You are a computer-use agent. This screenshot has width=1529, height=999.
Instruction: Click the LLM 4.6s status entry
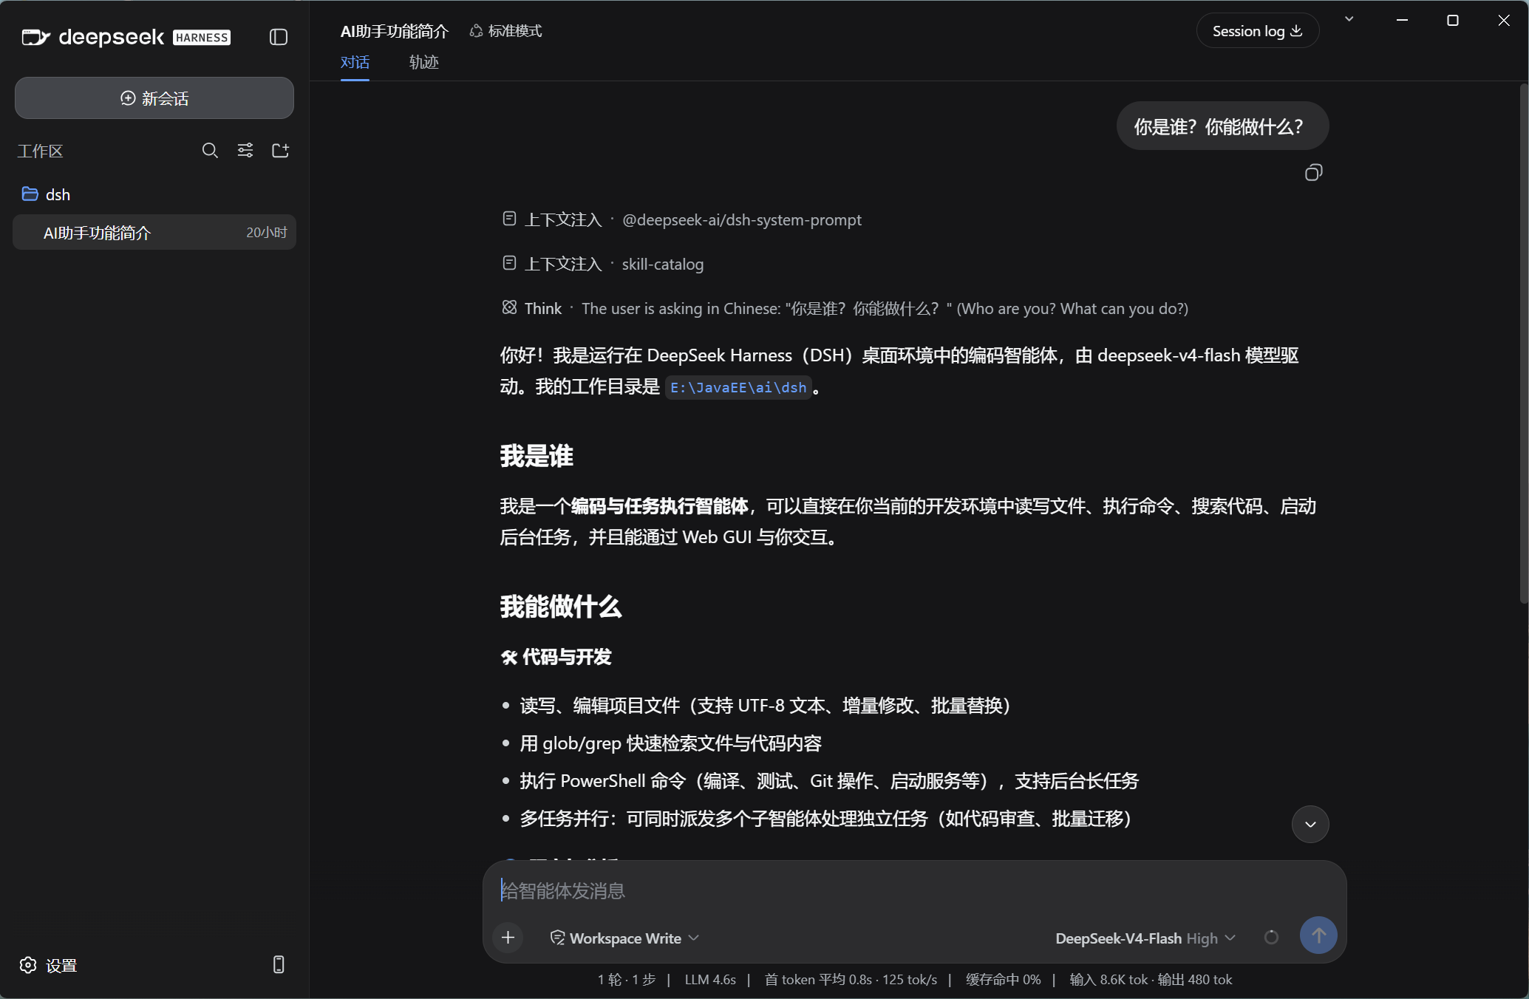(x=710, y=980)
